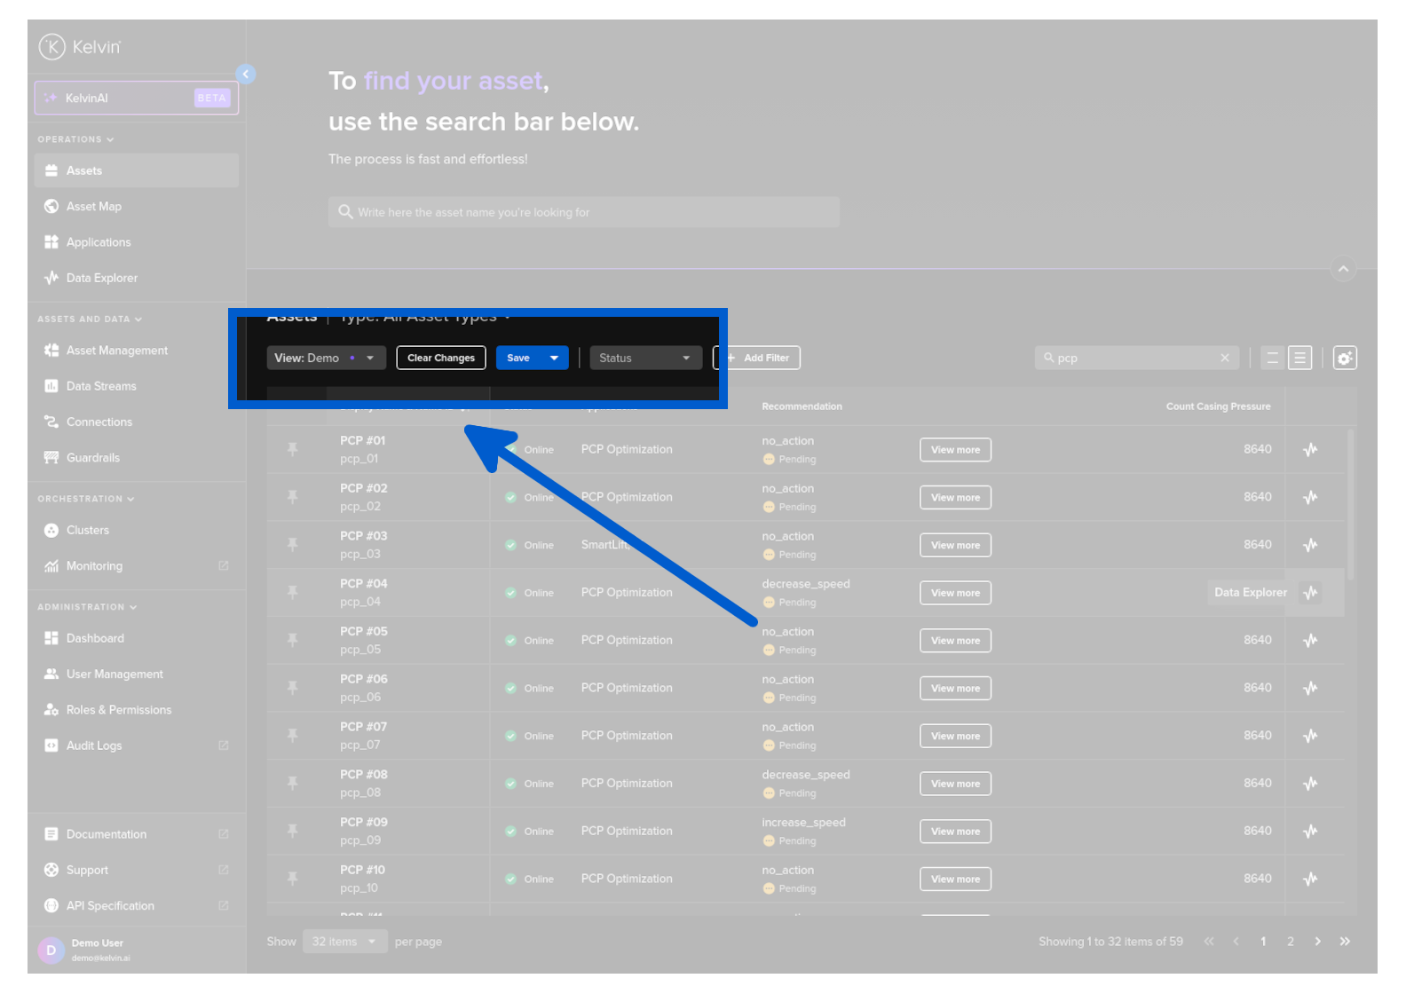Toggle the pin for PCP #05

coord(292,640)
